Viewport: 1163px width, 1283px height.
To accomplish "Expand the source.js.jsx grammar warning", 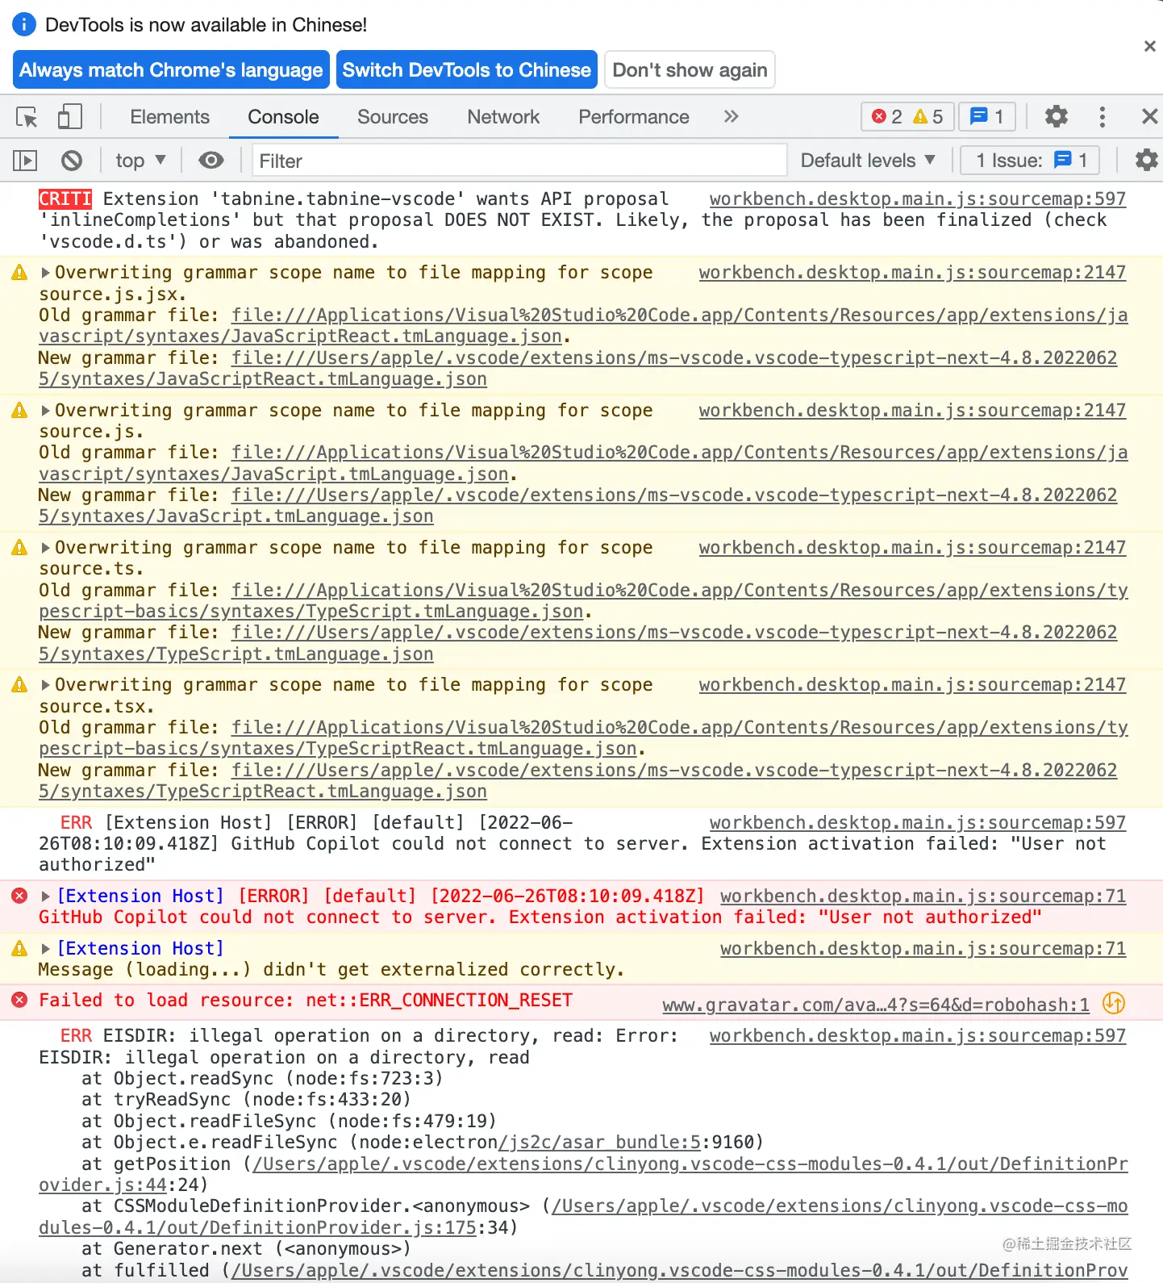I will [45, 273].
